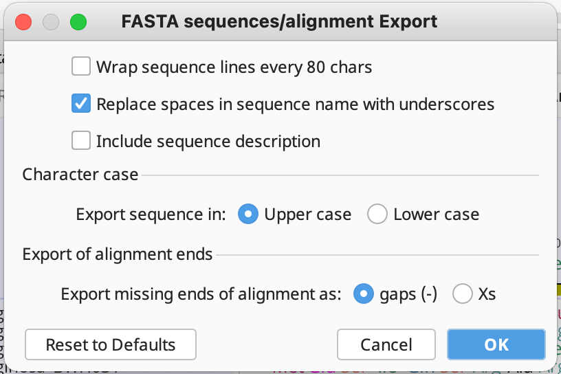Select Upper case export option
The height and width of the screenshot is (374, 561).
(247, 214)
